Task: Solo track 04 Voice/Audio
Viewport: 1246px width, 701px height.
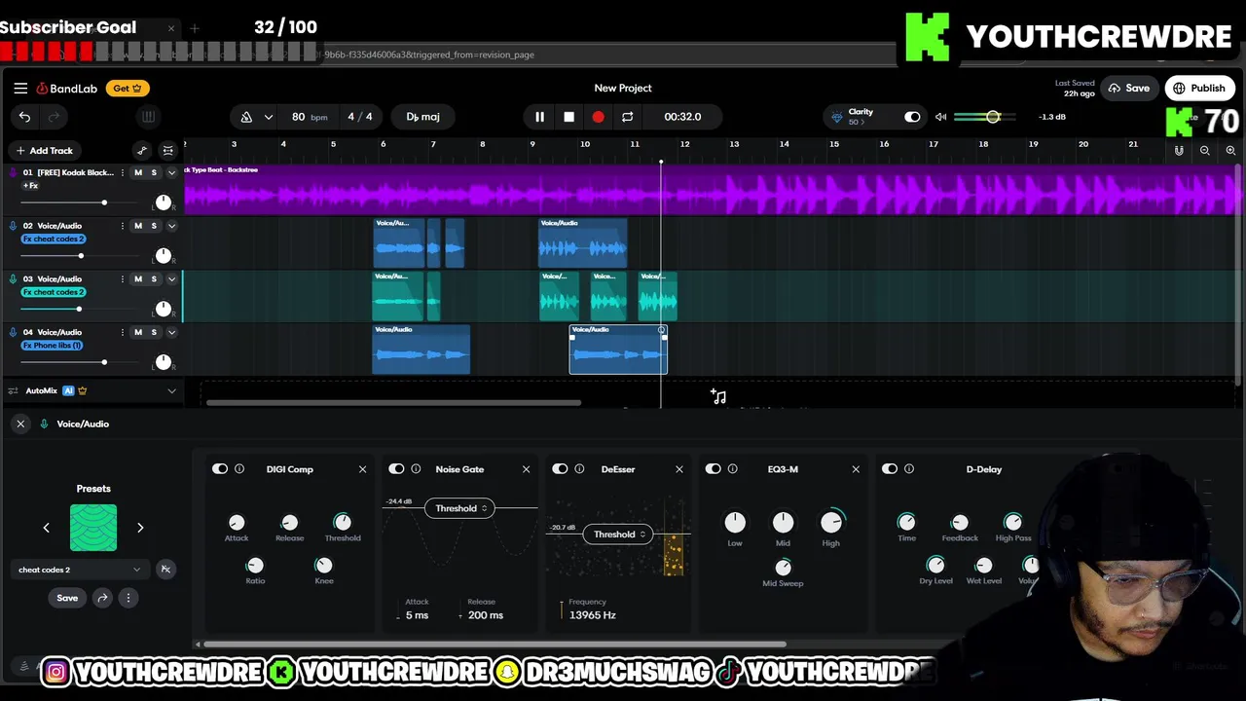Action: [153, 332]
